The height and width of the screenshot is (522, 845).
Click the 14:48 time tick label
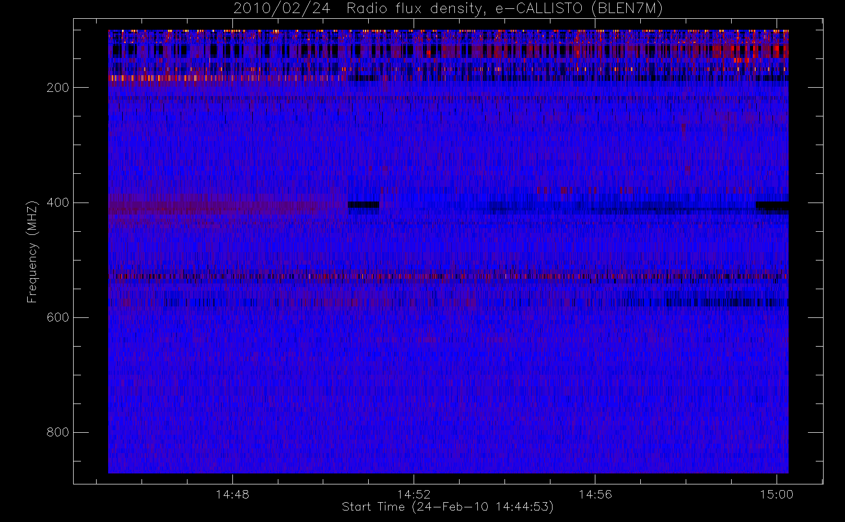(232, 494)
